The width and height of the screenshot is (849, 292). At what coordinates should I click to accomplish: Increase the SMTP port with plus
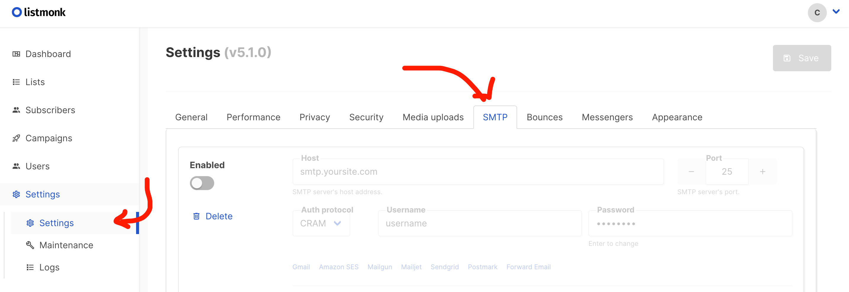(x=762, y=172)
